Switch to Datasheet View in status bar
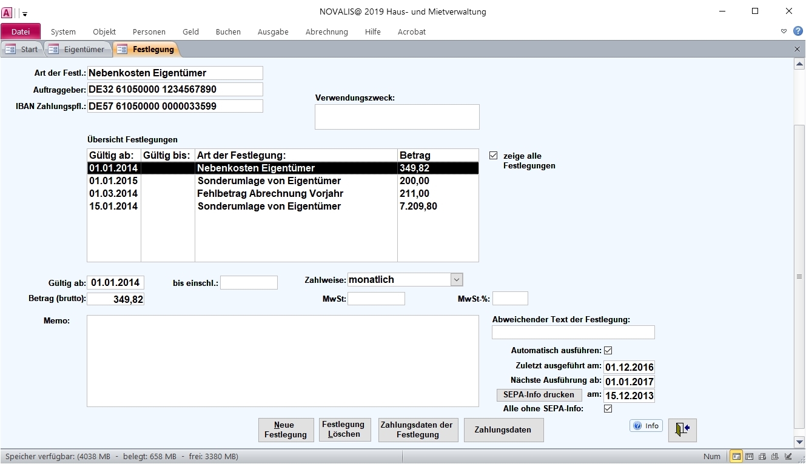The height and width of the screenshot is (464, 806). pyautogui.click(x=749, y=457)
